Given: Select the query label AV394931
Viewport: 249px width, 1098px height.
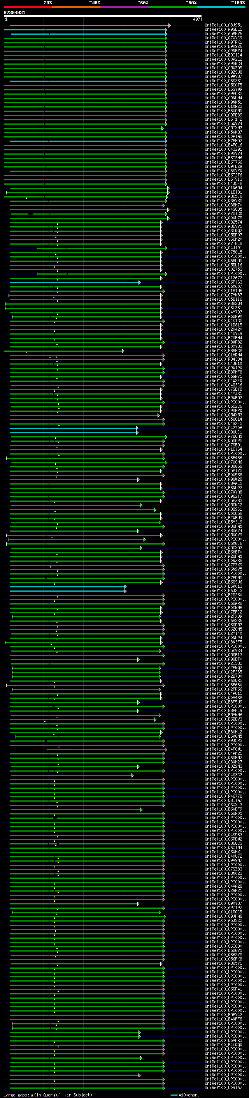Looking at the screenshot, I should coord(14,12).
